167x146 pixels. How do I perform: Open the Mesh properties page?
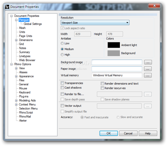tap(22, 28)
